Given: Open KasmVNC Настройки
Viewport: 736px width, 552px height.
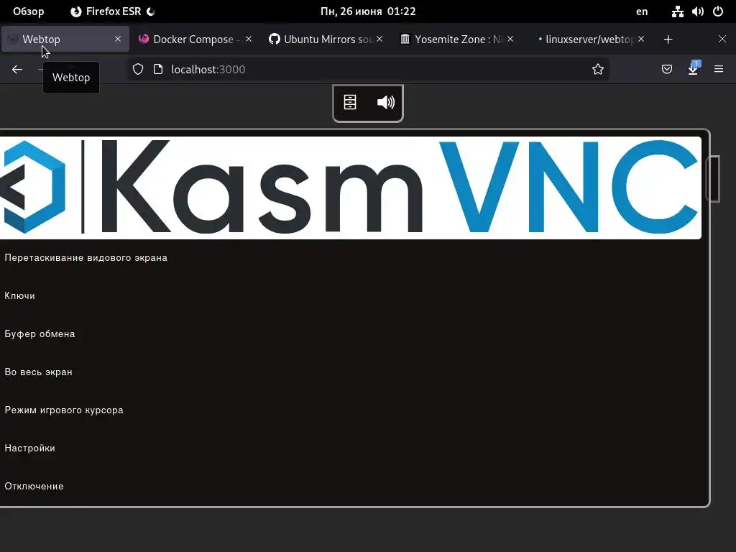Looking at the screenshot, I should tap(29, 448).
